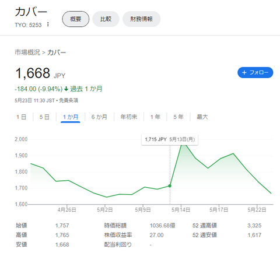Click the 4月26日 axis label
This screenshot has width=280, height=256.
point(67,210)
